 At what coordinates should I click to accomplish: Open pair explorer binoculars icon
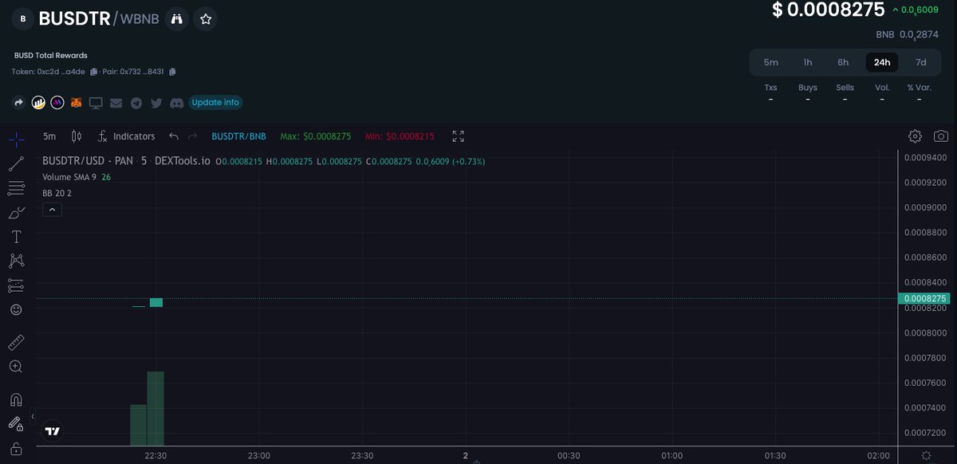177,18
